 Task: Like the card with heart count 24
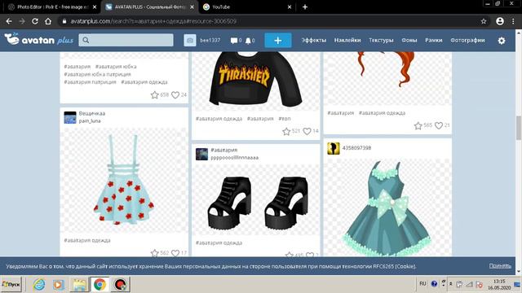pyautogui.click(x=175, y=95)
